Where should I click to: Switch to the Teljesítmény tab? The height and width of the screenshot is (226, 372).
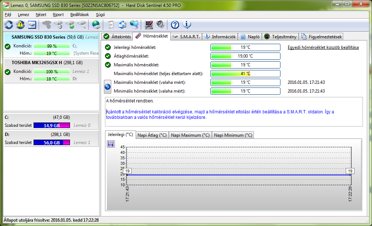click(x=280, y=36)
